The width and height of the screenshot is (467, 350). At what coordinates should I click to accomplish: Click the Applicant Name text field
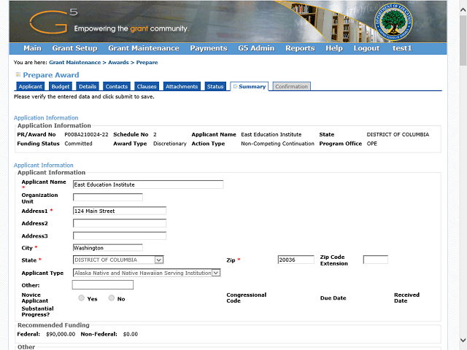(x=148, y=184)
